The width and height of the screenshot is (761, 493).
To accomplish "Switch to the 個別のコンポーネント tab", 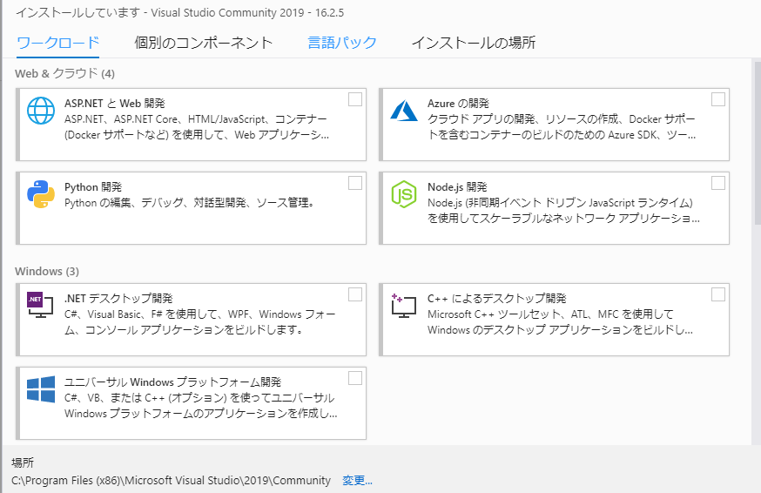I will (204, 43).
